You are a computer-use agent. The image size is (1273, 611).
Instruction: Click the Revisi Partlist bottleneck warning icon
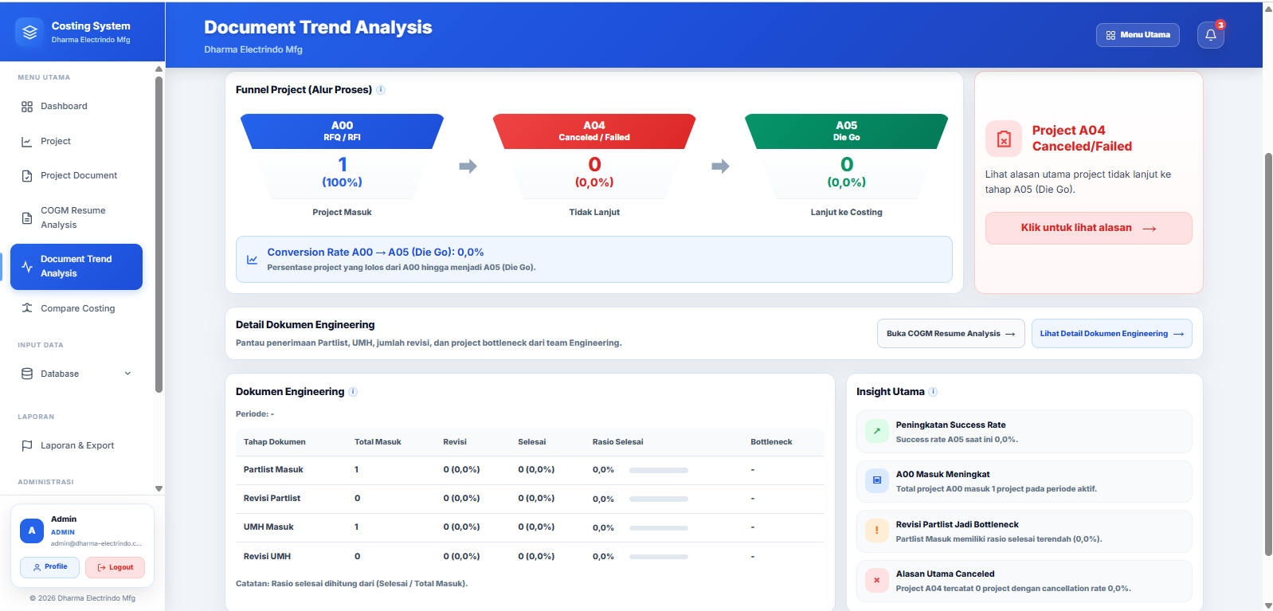(877, 531)
